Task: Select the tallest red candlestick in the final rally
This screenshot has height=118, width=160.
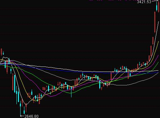Action: [x=155, y=22]
